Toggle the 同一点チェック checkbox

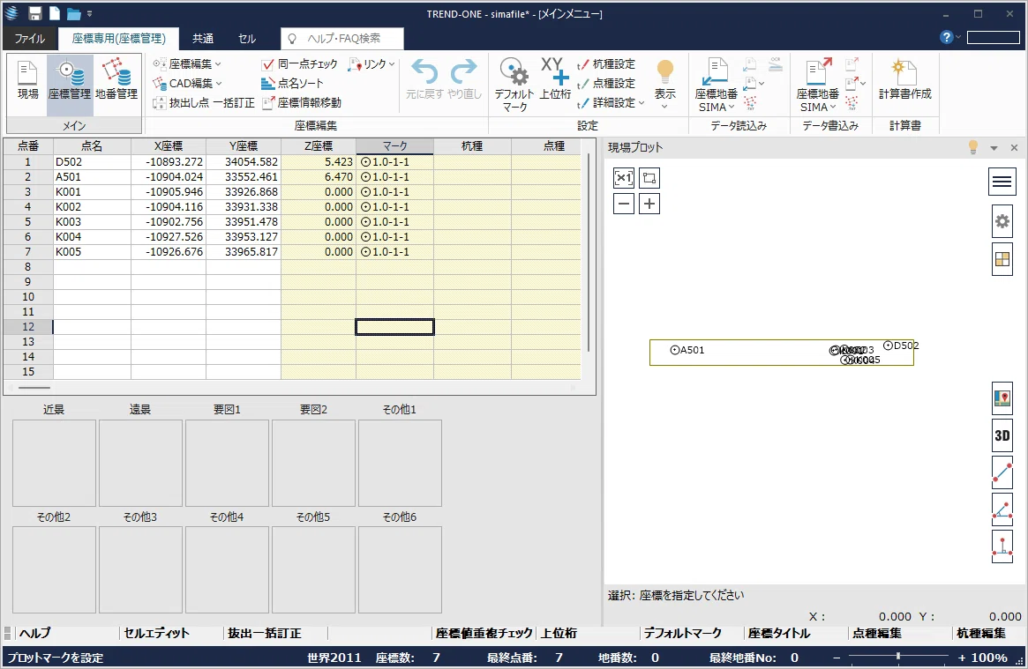pos(267,64)
